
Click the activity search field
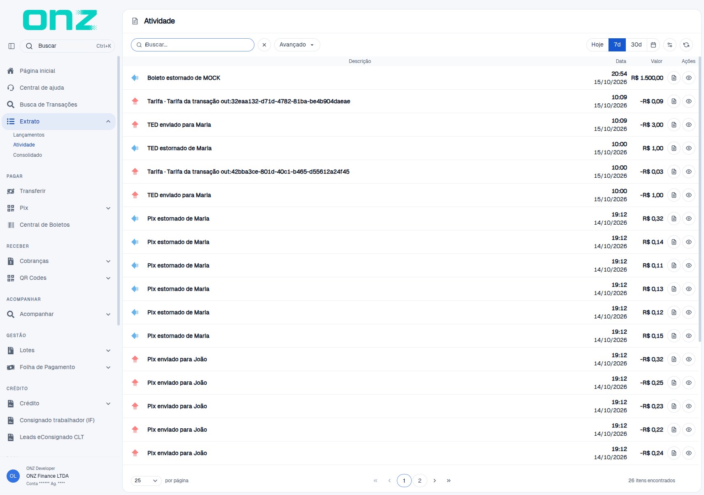tap(193, 45)
